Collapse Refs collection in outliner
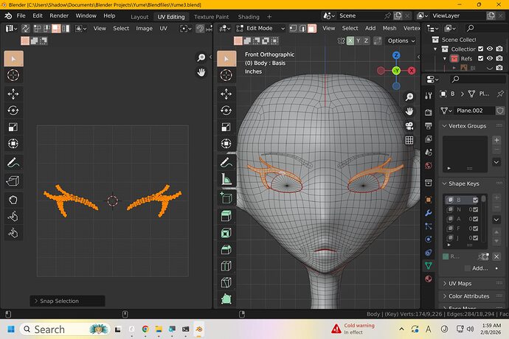The height and width of the screenshot is (339, 509). [445, 59]
